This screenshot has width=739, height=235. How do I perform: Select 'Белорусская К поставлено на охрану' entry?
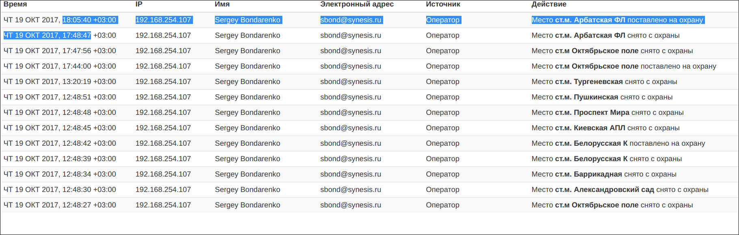click(x=618, y=143)
